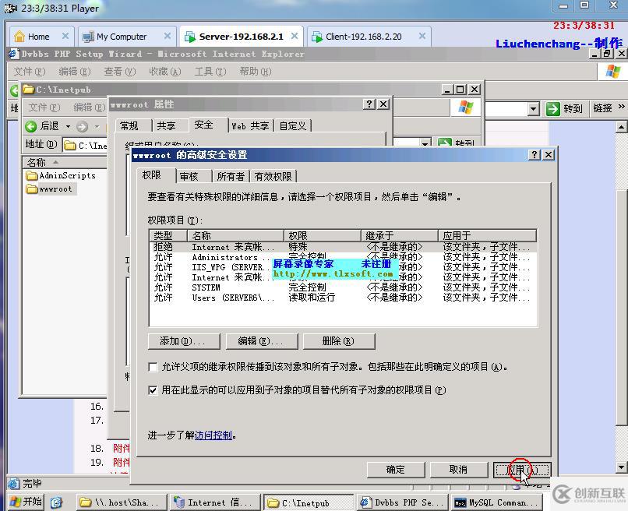Launch IE from quick launch icon
Image resolution: width=628 pixels, height=511 pixels.
56,502
